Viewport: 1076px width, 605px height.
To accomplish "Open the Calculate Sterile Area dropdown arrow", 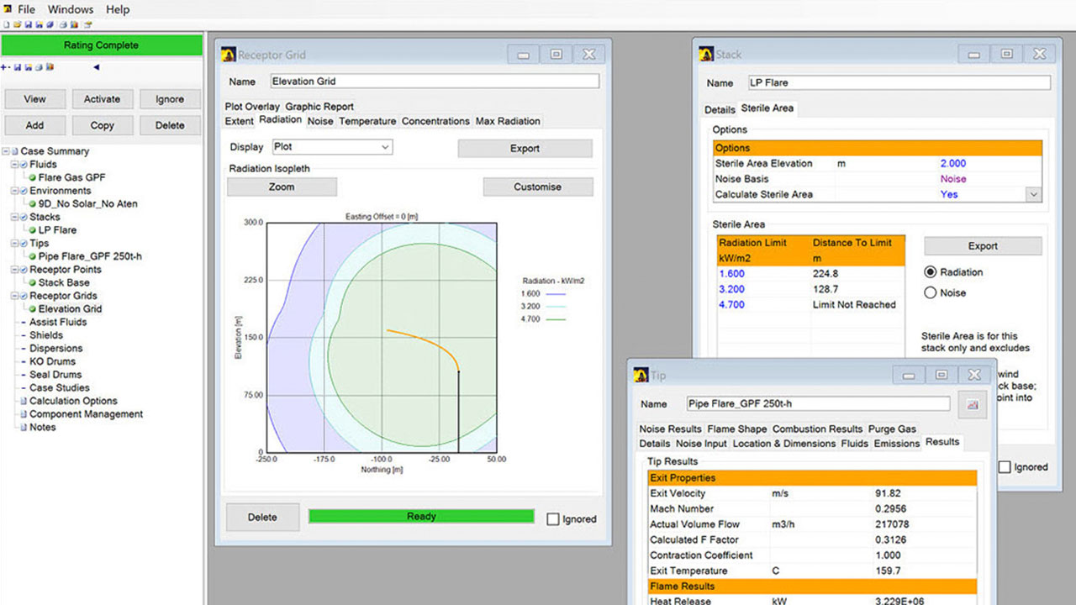I will pyautogui.click(x=1033, y=194).
